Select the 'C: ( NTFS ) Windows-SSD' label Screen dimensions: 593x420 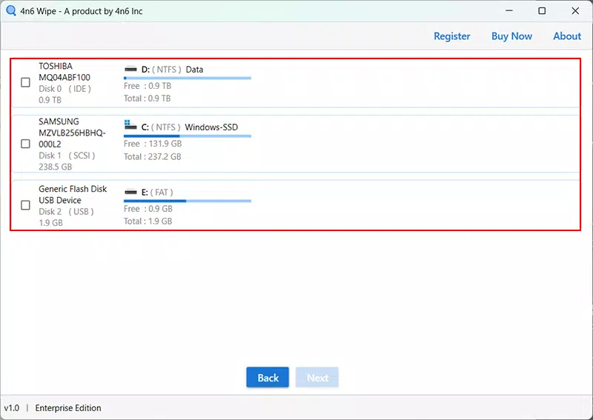click(x=190, y=127)
